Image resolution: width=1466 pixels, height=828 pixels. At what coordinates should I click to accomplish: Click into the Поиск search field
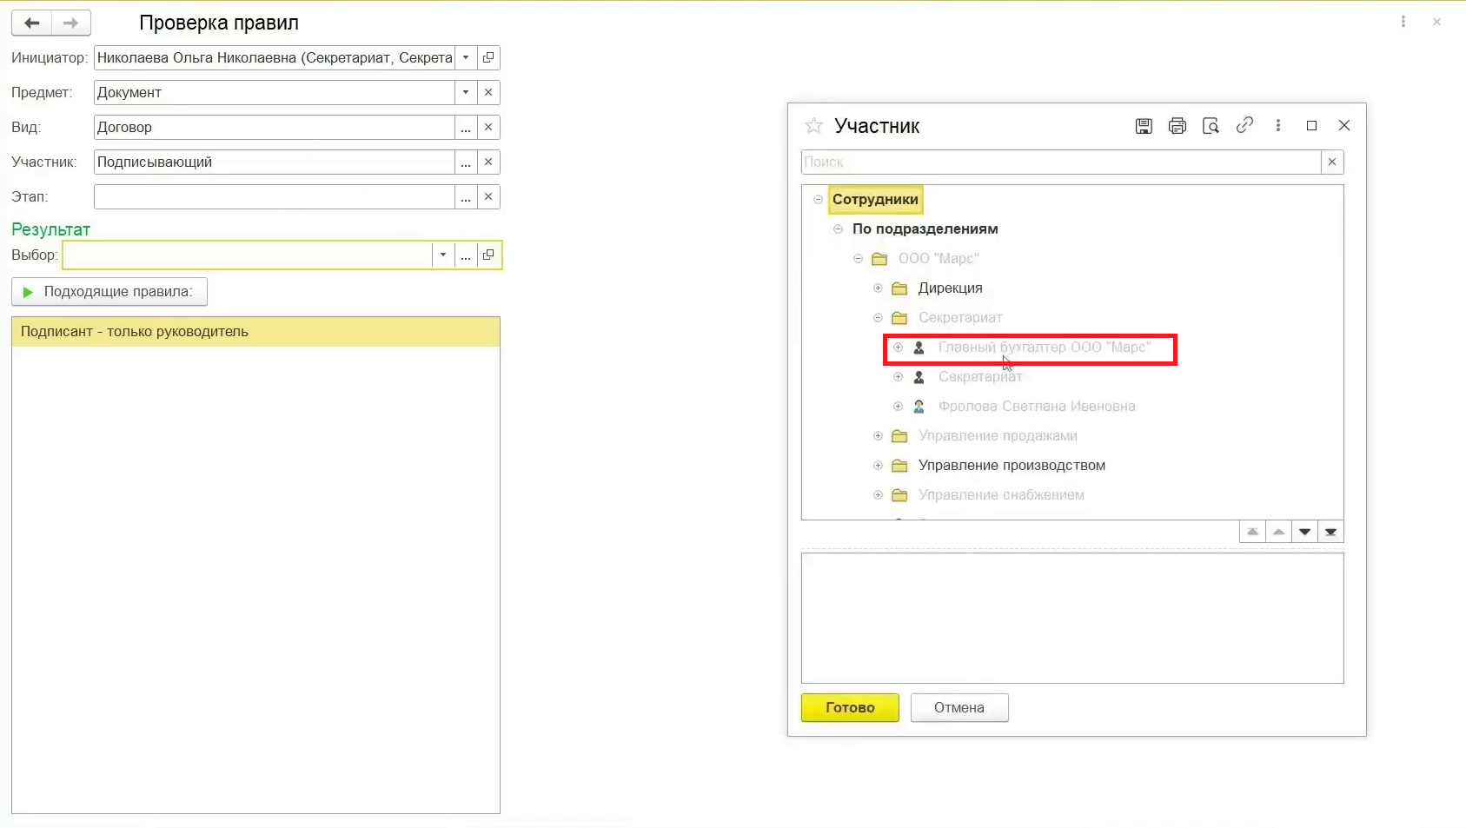coord(1060,162)
